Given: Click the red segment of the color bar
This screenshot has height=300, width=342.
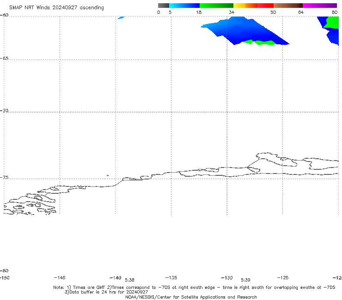Looking at the screenshot, I should tap(265, 6).
